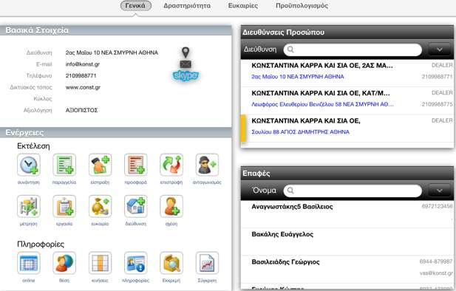
Task: Click the Διευθύνσεις Προσώπου panel header
Action: tap(347, 32)
